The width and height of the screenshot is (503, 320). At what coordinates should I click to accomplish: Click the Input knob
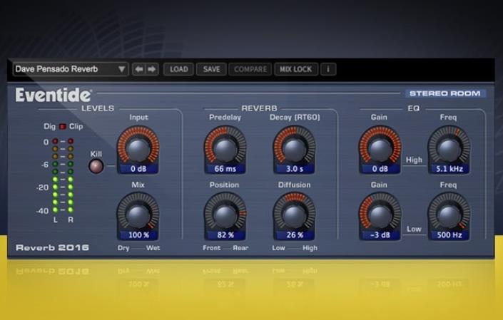coord(138,148)
